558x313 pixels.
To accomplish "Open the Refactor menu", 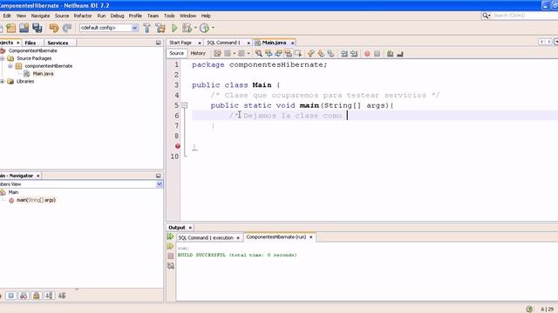I will (83, 16).
